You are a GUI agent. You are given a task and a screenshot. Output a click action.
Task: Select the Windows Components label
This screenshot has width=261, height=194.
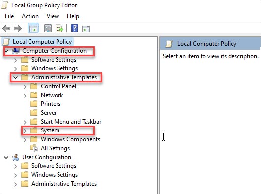click(71, 139)
